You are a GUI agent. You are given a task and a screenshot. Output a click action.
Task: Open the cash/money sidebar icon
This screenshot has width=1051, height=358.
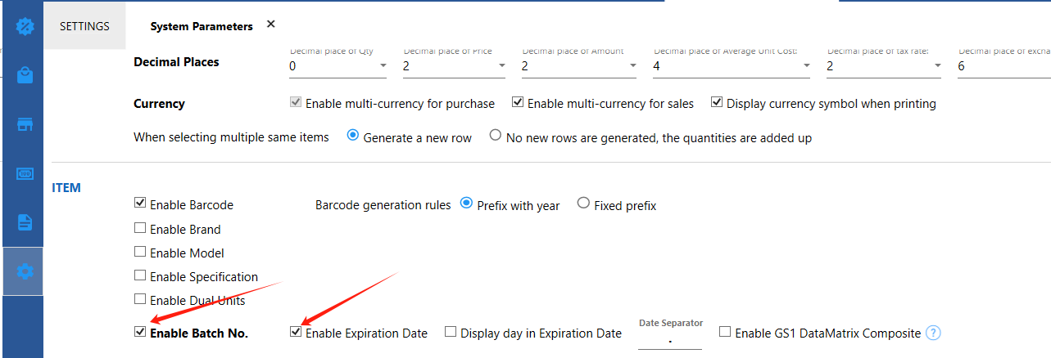(25, 173)
